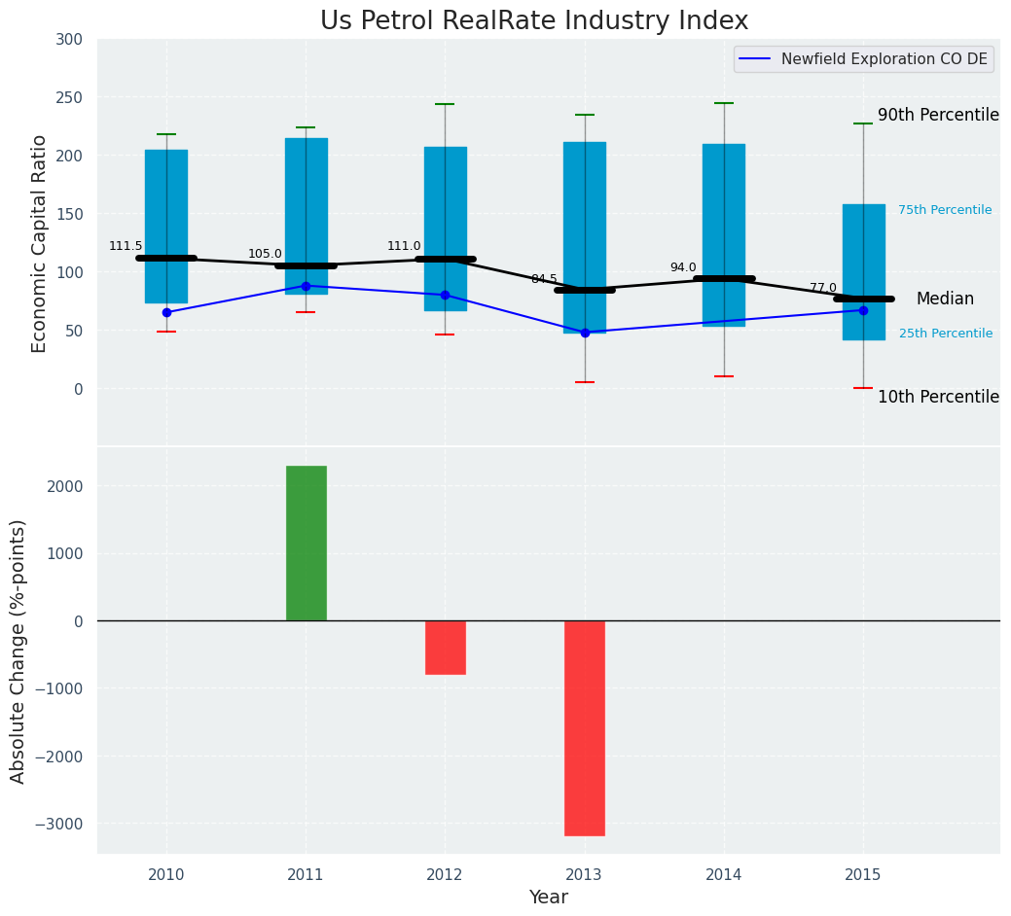
Task: Click the 25th Percentile annotation text
Action: pyautogui.click(x=946, y=334)
